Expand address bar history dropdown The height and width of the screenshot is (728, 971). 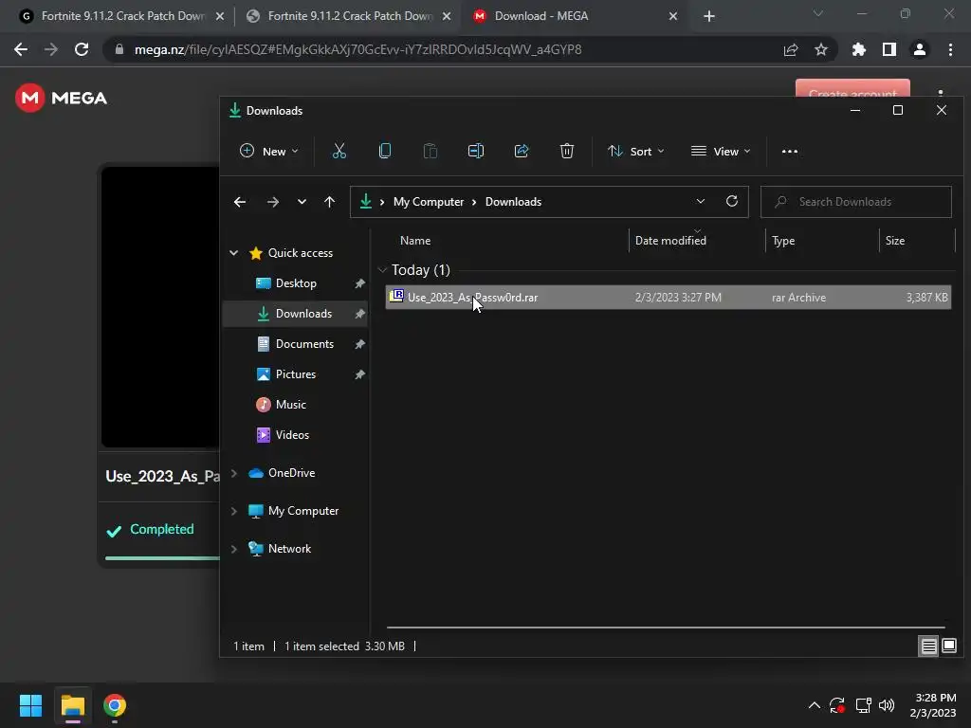coord(701,201)
